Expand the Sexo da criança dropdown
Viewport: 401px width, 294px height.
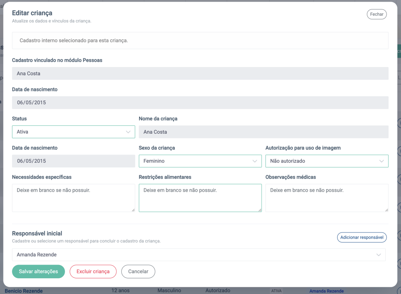(200, 161)
